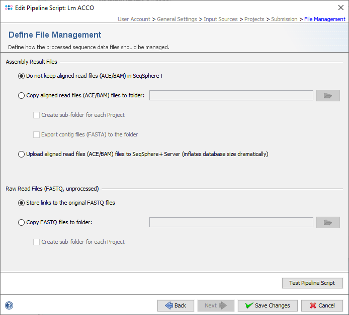Select upload aligned reads to SeqSphere+ Server
The width and height of the screenshot is (349, 315).
coord(21,154)
